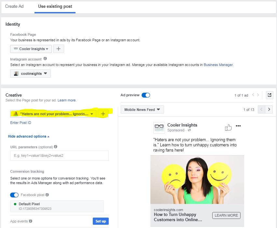
Task: Click the Cooler Insights page name in preview
Action: point(182,125)
